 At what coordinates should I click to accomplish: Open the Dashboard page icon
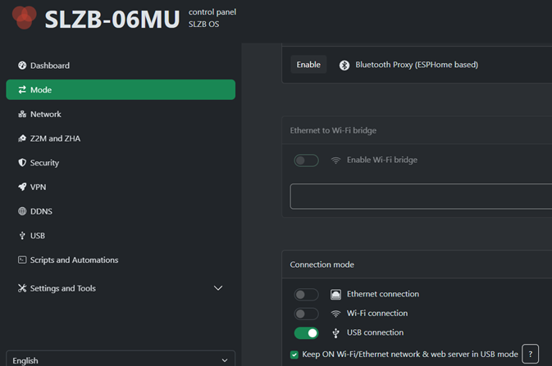(23, 66)
